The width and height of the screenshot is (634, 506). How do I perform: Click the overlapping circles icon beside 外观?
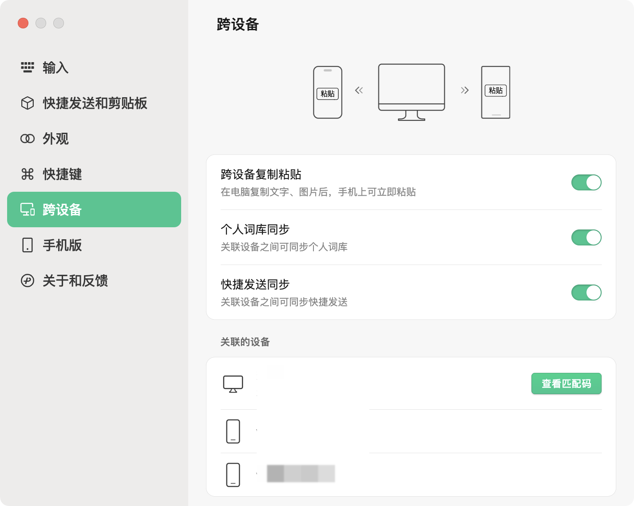tap(28, 138)
